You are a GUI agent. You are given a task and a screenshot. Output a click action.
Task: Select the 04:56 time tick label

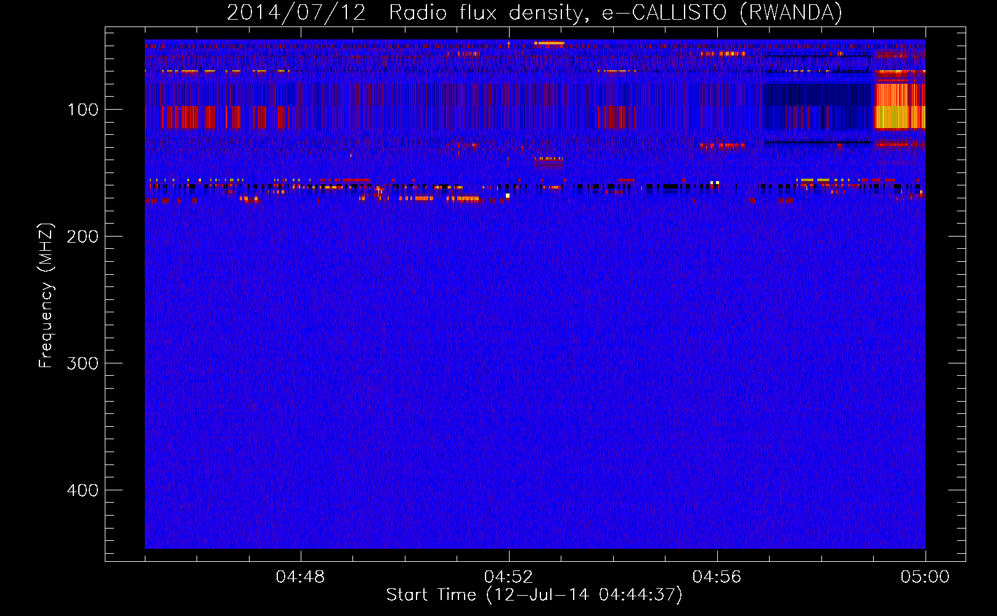[x=717, y=577]
